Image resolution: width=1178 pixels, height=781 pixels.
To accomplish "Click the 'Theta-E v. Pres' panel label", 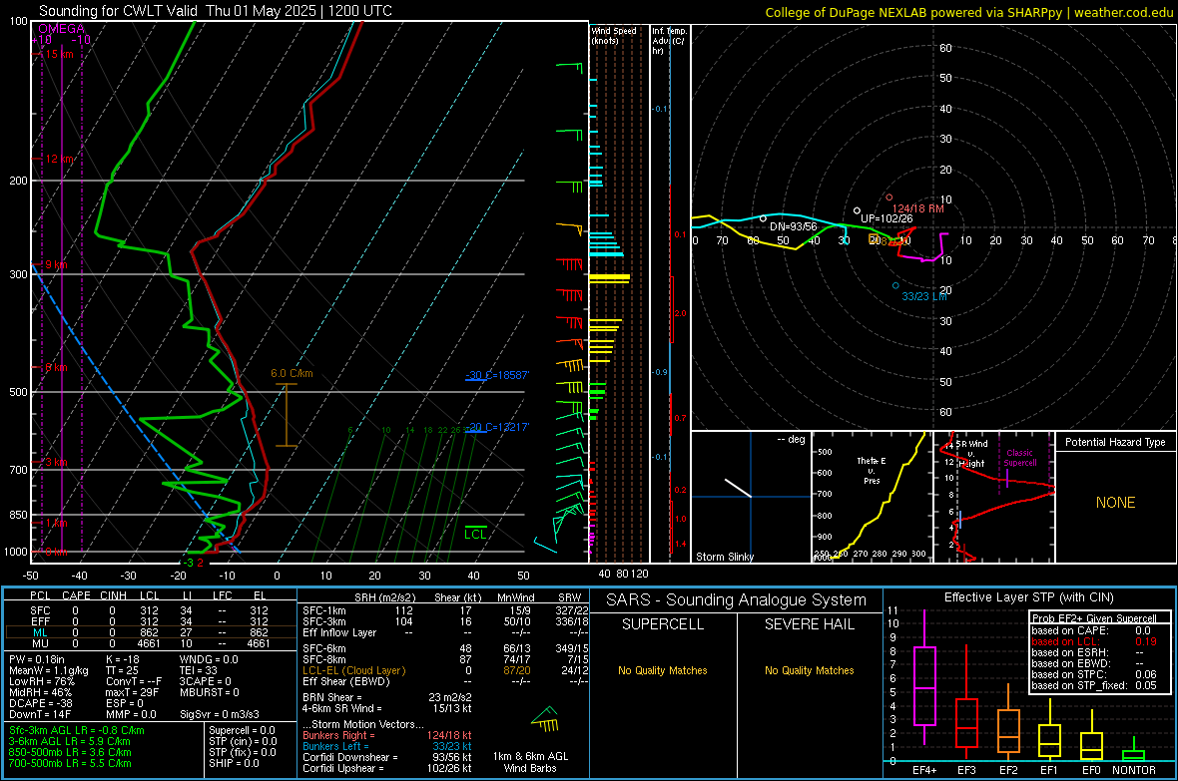I will [872, 470].
